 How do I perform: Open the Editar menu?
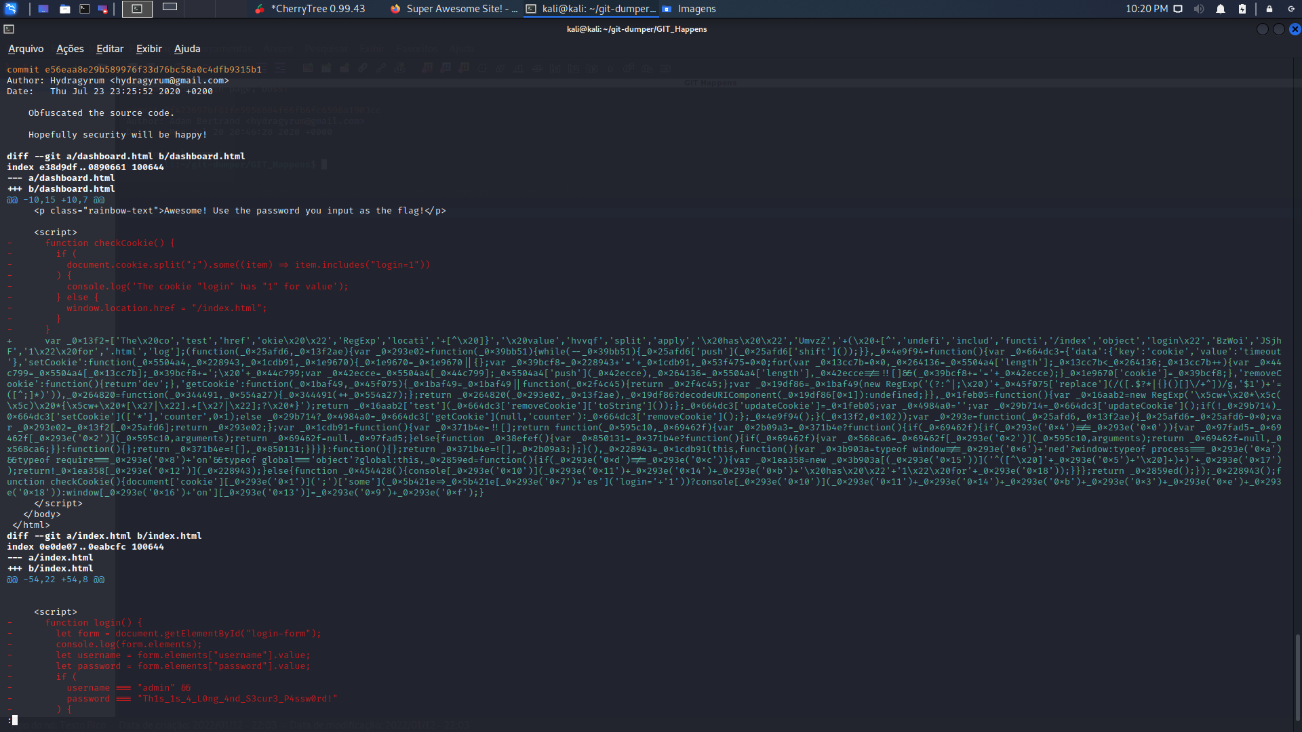click(110, 49)
